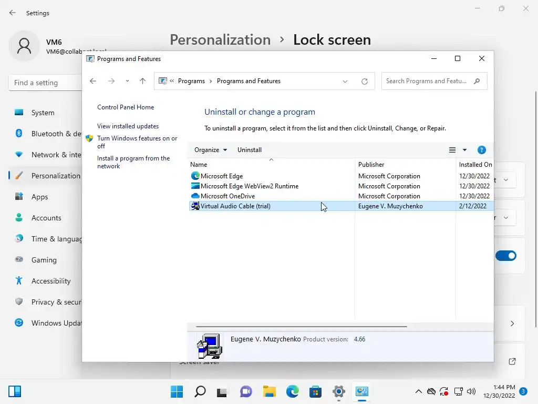The image size is (538, 404).
Task: Open external link icon beside Screen saver
Action: pyautogui.click(x=512, y=361)
